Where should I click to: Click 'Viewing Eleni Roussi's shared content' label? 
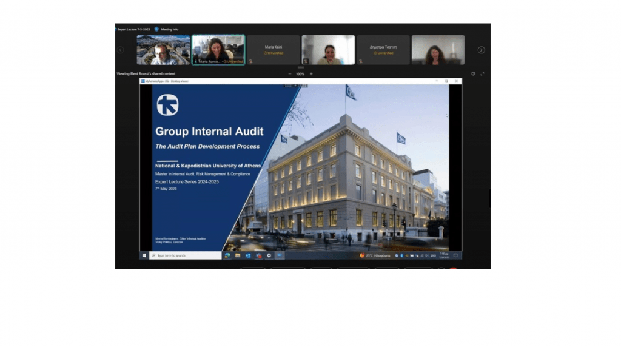point(146,73)
